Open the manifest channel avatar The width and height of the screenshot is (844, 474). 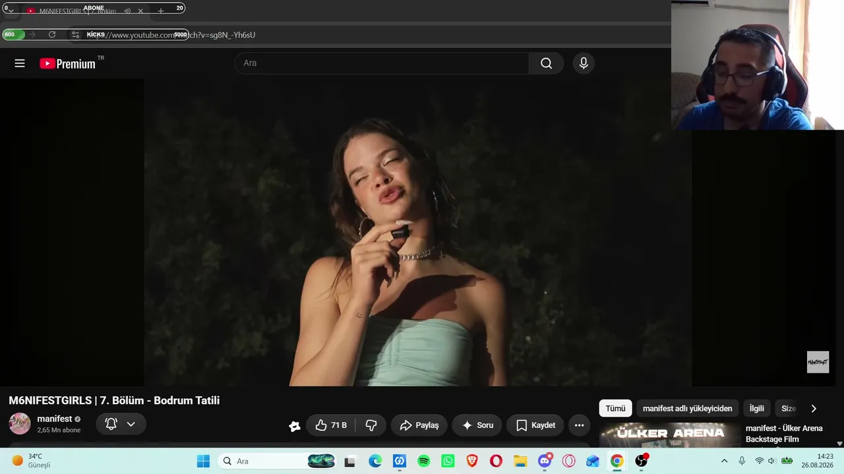click(x=20, y=423)
